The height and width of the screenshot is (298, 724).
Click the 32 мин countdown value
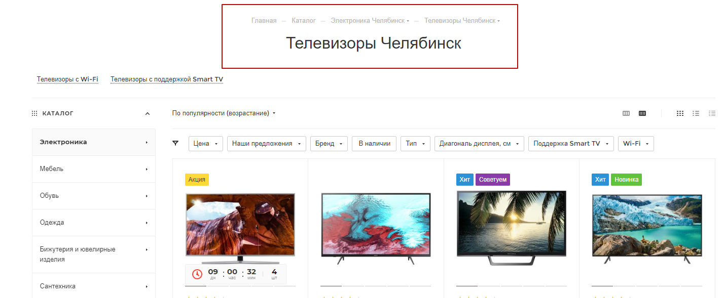(x=251, y=274)
